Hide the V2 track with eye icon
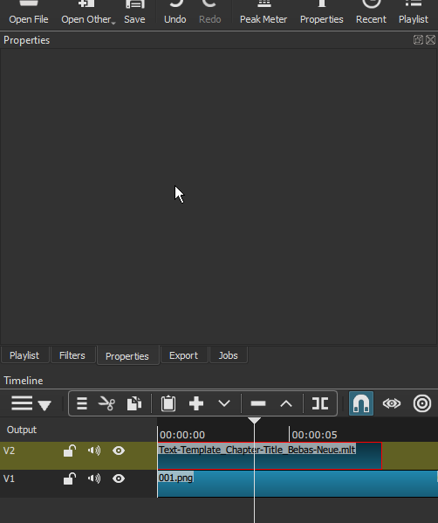This screenshot has width=438, height=523. coord(119,451)
